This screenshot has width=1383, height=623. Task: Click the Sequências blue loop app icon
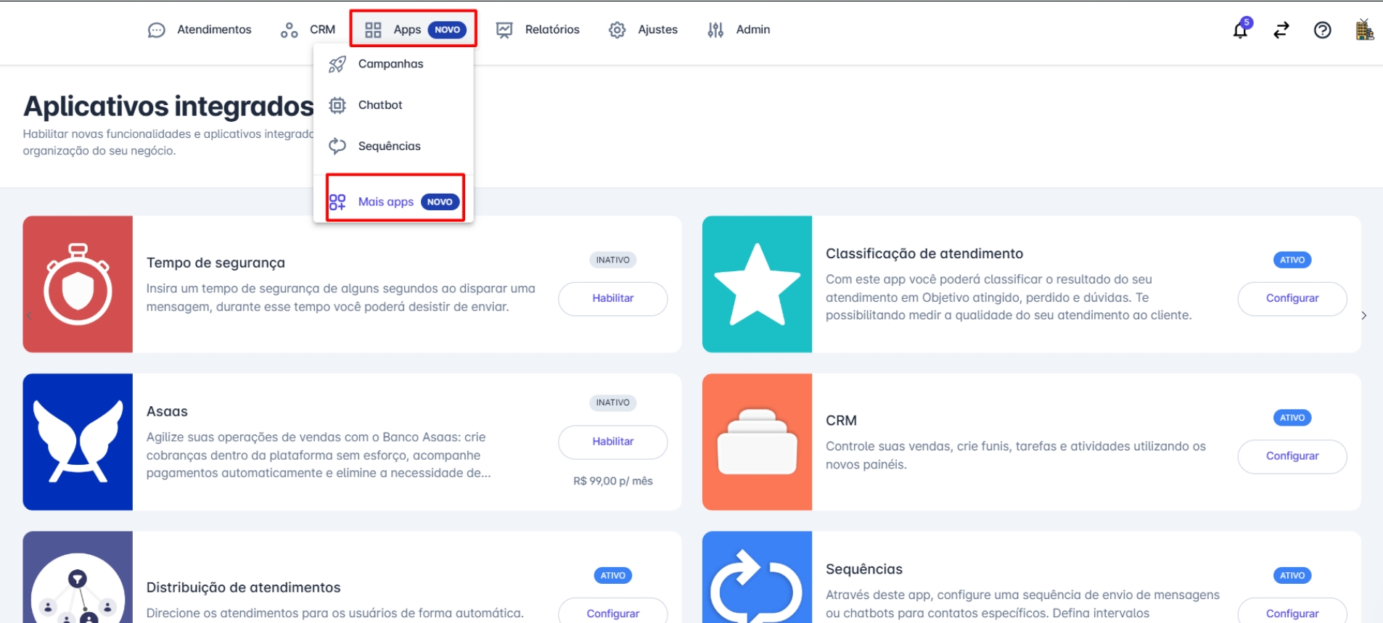[x=757, y=580]
